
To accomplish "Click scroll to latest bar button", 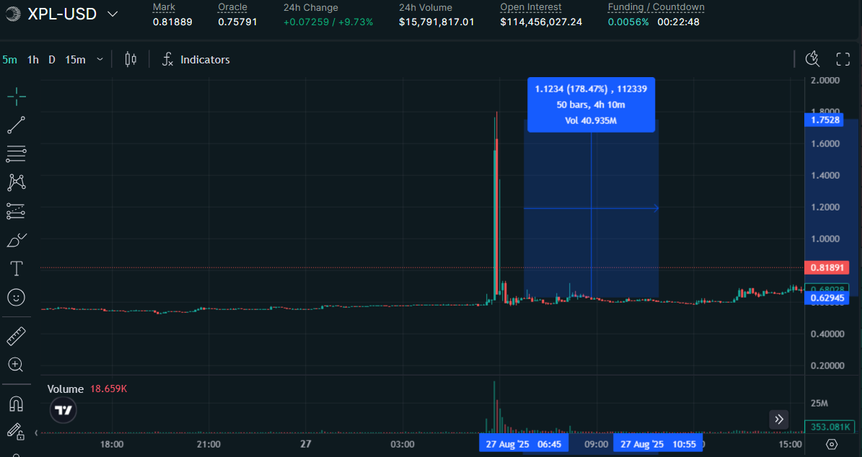I will pyautogui.click(x=779, y=419).
